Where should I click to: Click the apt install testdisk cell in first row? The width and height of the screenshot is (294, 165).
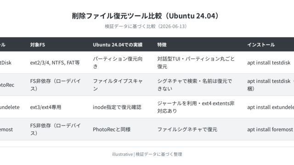pos(269,63)
